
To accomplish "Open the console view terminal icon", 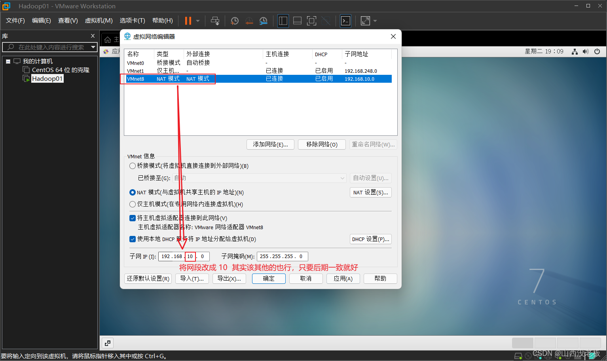I will (x=345, y=21).
